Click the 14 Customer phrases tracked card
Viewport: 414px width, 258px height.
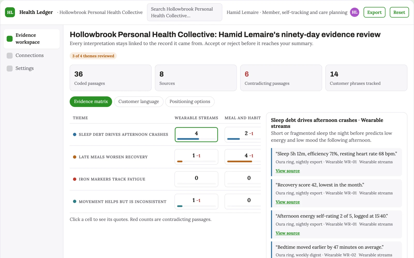366,78
